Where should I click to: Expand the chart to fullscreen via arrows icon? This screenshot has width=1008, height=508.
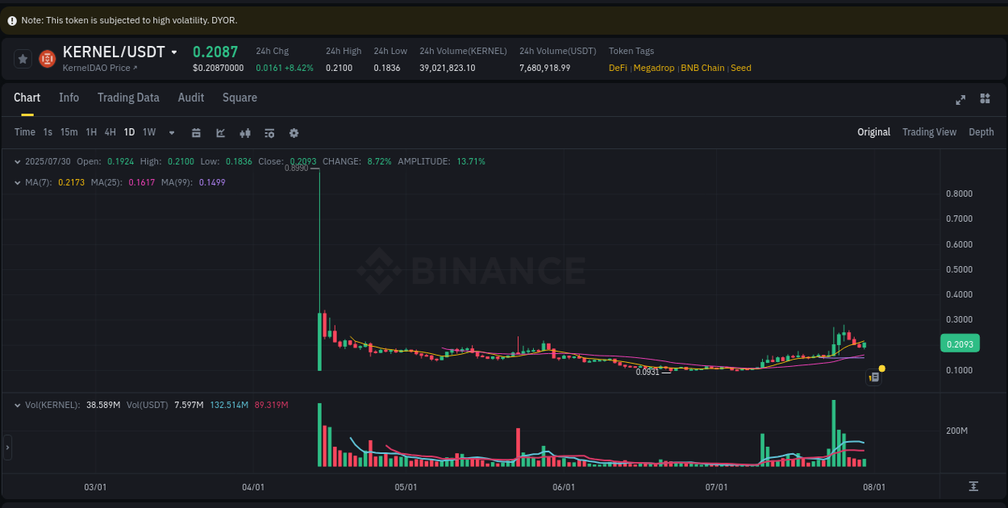[960, 99]
